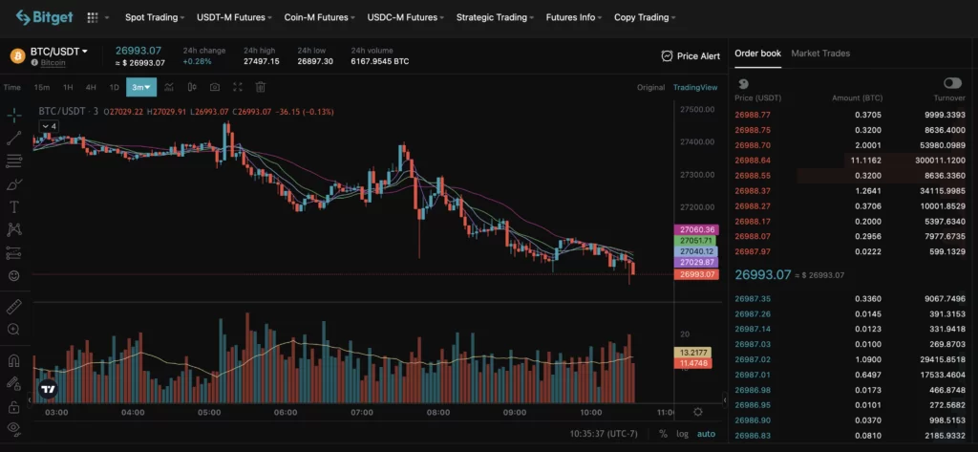Collapse the left drawing toolbar arrow
Image resolution: width=978 pixels, height=452 pixels.
coord(30,398)
